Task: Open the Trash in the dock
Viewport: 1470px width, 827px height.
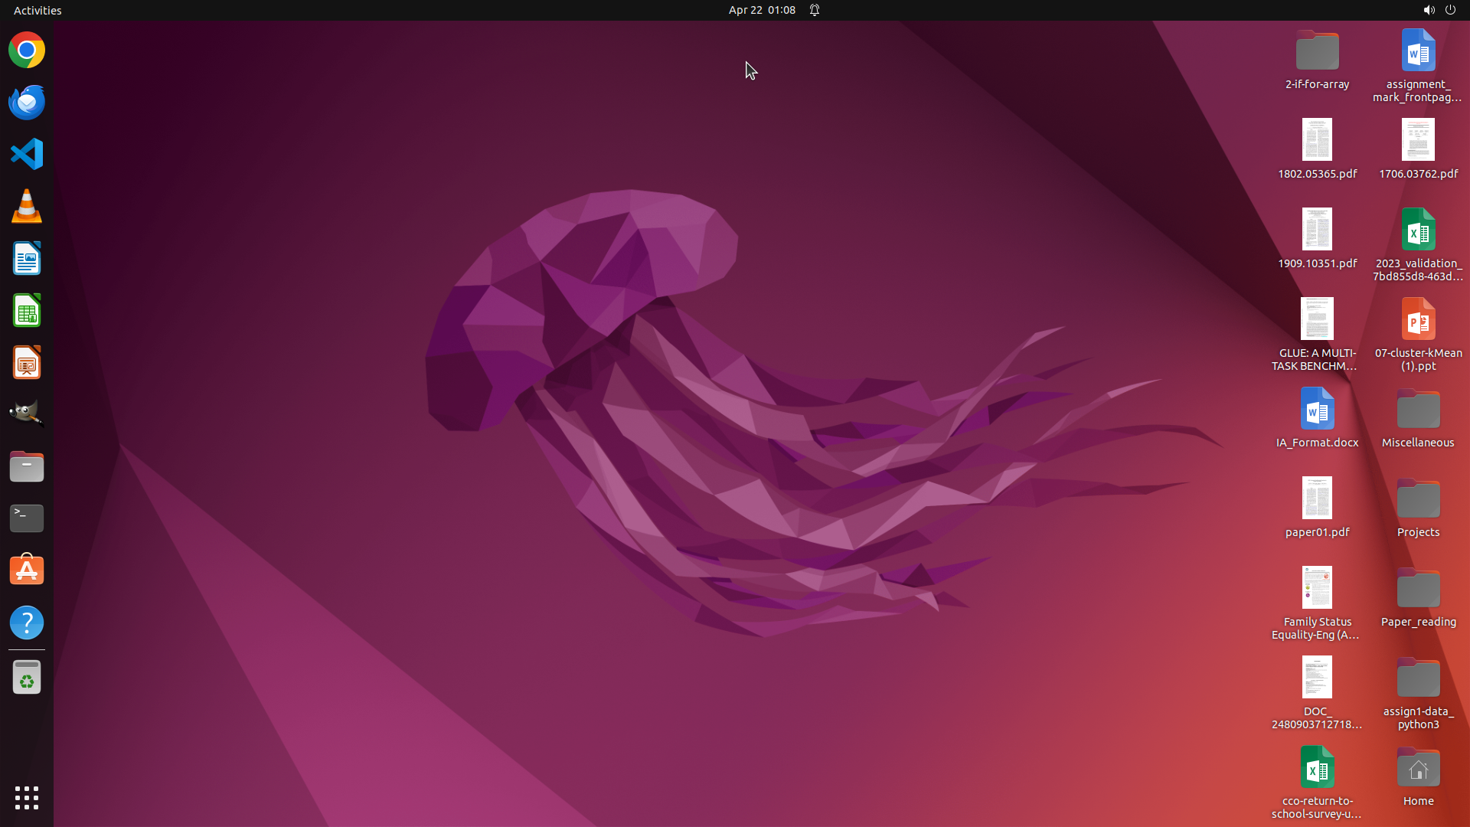Action: tap(27, 678)
